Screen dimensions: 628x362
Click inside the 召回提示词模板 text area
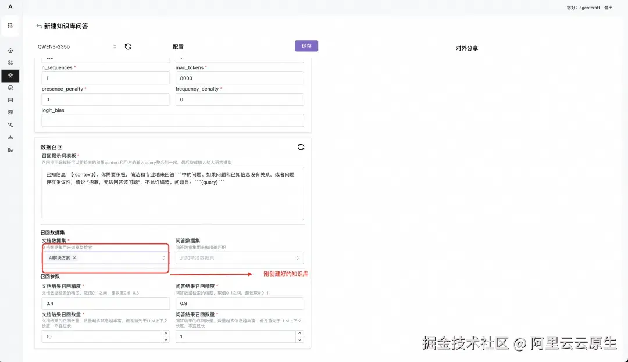click(x=173, y=193)
